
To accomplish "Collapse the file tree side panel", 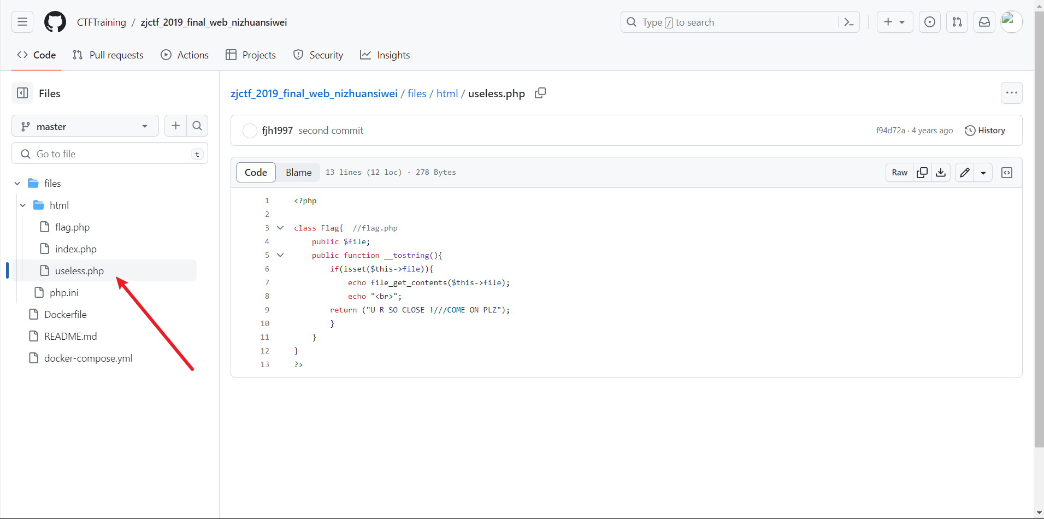I will 22,93.
